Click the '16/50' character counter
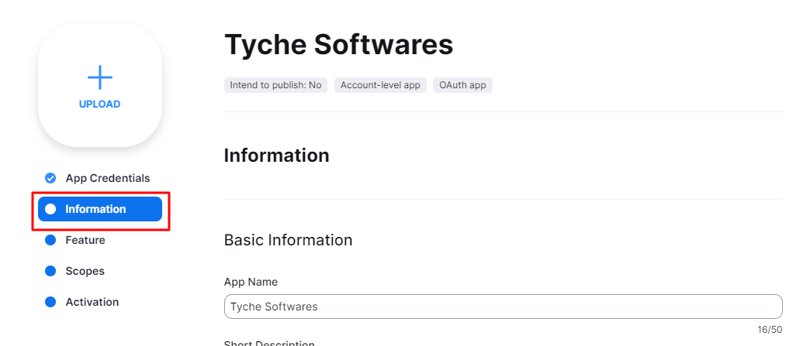The width and height of the screenshot is (803, 346). [x=770, y=330]
